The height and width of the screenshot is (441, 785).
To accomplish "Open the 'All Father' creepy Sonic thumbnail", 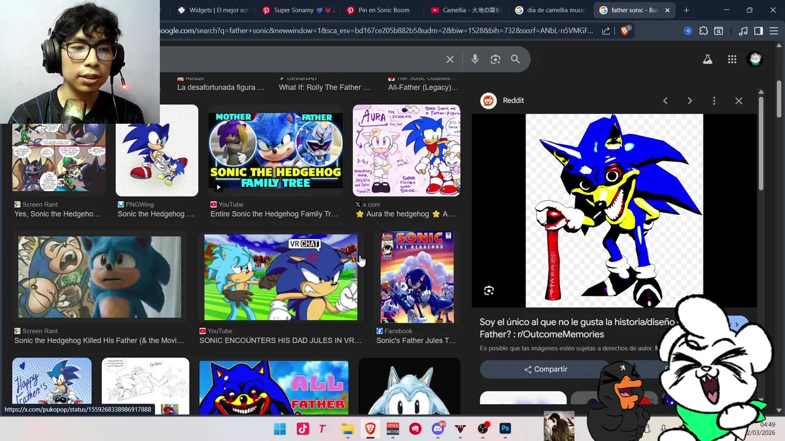I will (274, 388).
